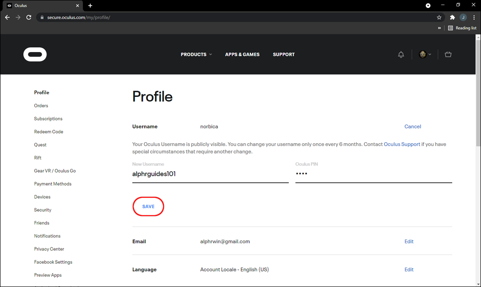The height and width of the screenshot is (287, 481).
Task: Go back to previous page
Action: tap(7, 17)
